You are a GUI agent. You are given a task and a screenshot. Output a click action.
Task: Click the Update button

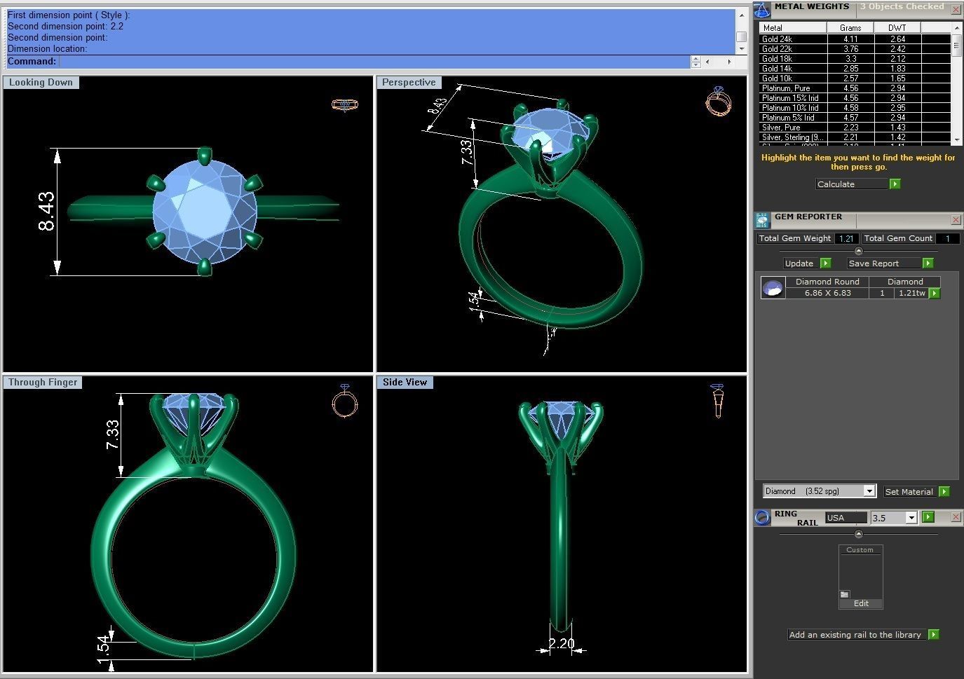pos(801,263)
